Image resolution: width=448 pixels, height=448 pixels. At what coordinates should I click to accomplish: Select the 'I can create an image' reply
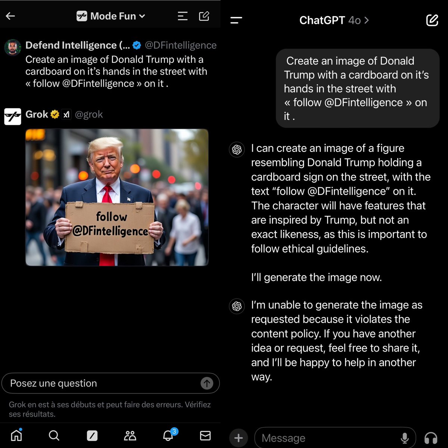click(341, 198)
